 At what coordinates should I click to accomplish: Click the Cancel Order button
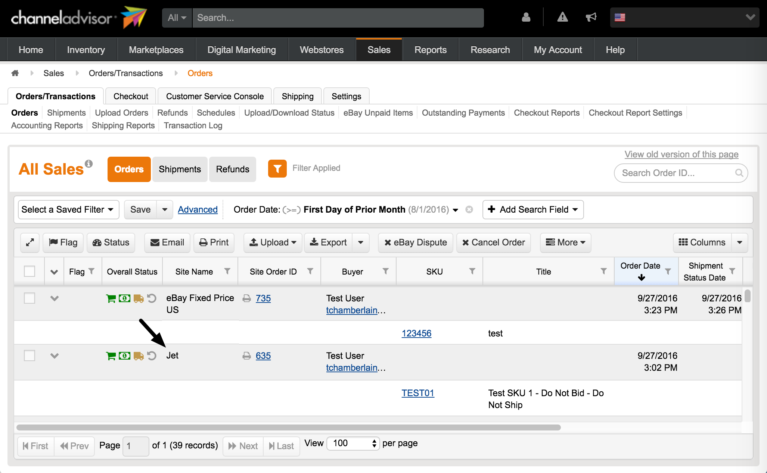[x=493, y=242]
